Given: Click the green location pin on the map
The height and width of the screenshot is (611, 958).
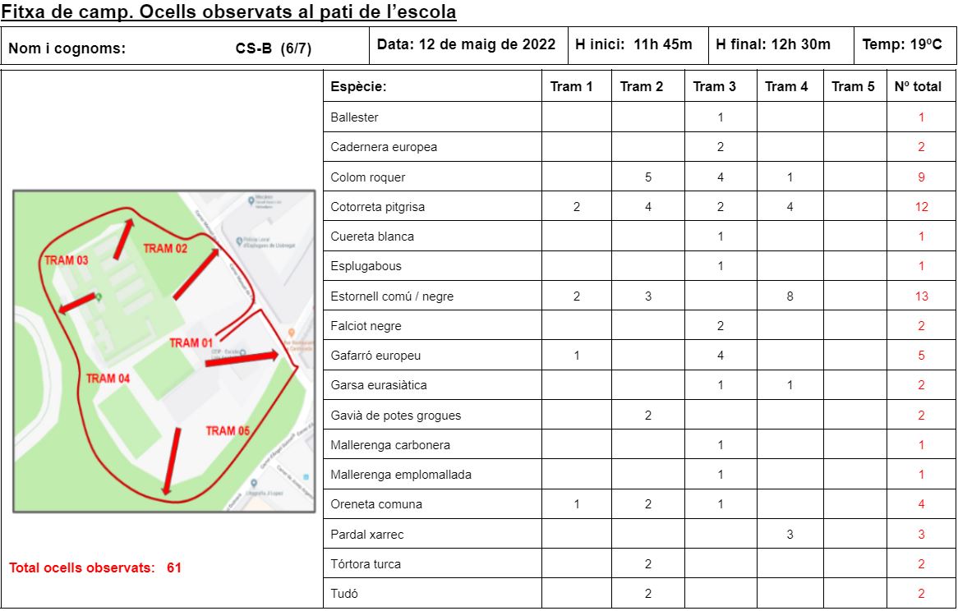Looking at the screenshot, I should click(x=99, y=296).
